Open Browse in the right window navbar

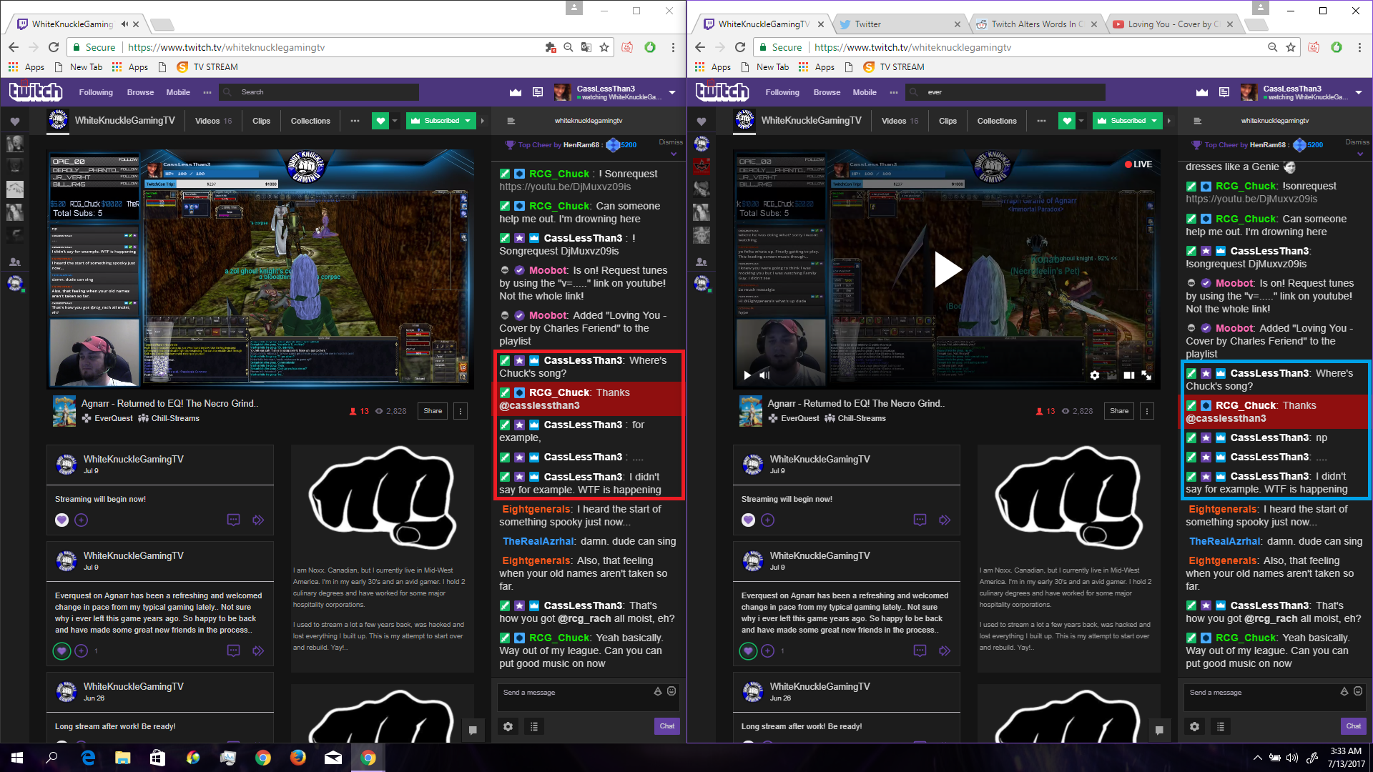point(827,92)
